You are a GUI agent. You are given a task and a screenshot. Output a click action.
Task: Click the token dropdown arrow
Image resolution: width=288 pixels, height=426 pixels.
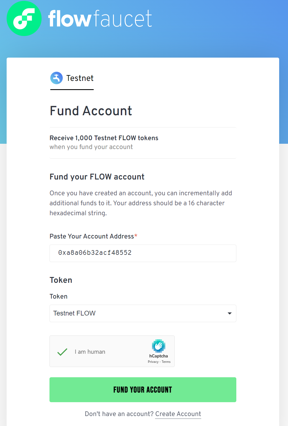(x=229, y=313)
